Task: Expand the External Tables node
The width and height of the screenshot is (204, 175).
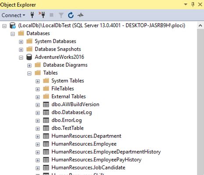Action: (38, 97)
